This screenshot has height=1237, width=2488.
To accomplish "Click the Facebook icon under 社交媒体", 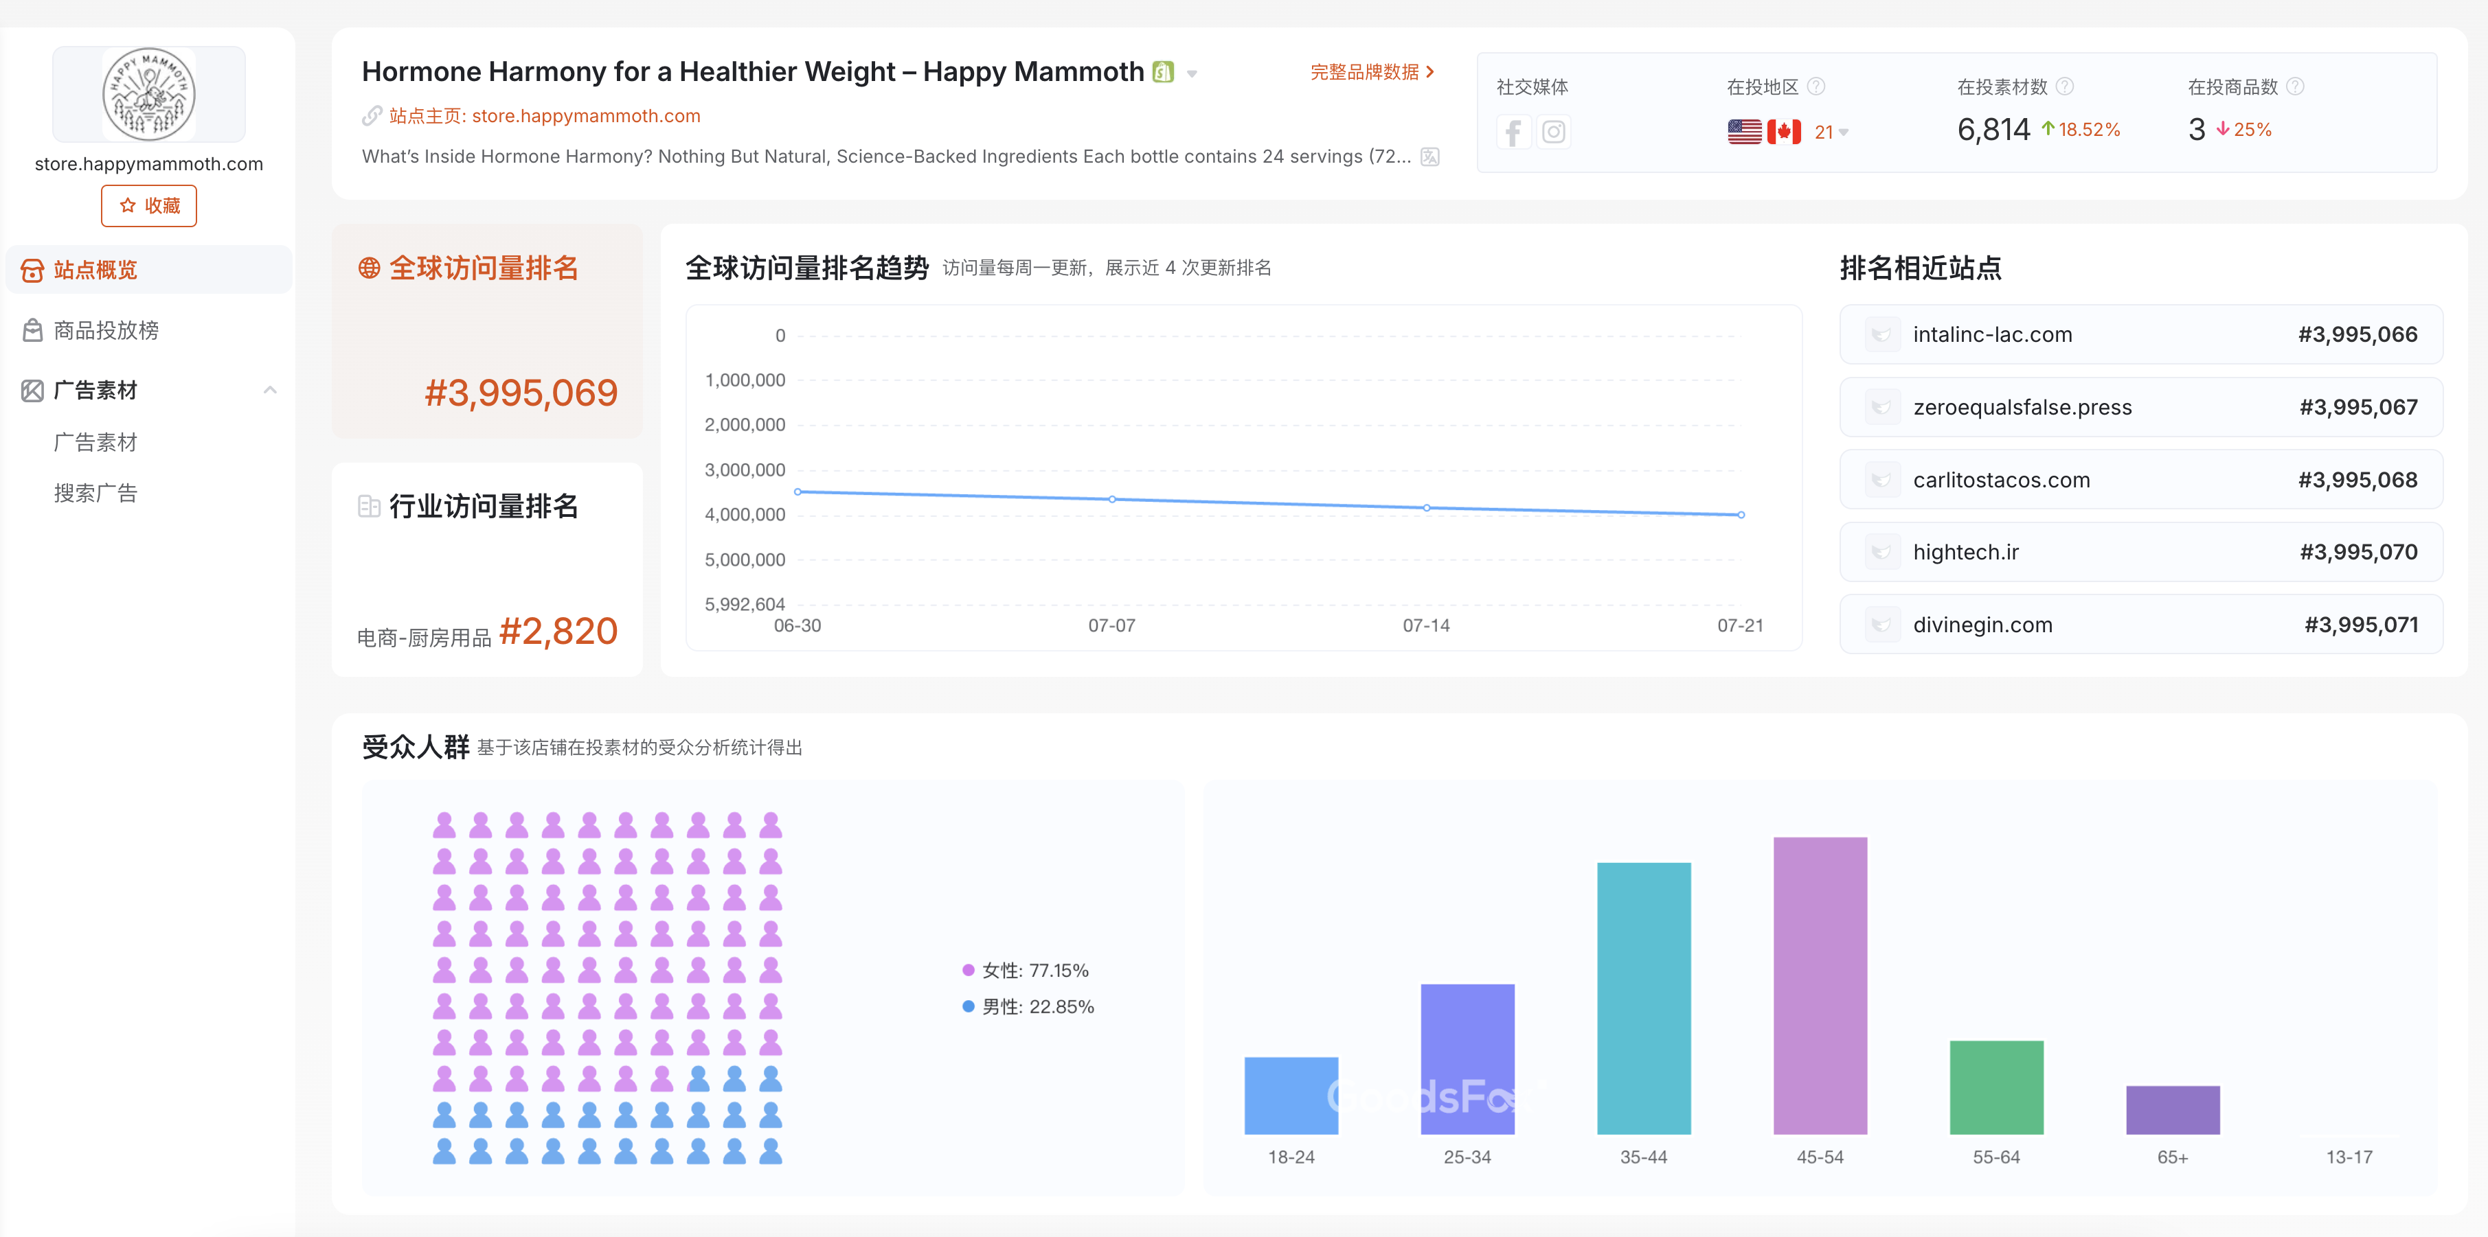I will click(x=1513, y=132).
